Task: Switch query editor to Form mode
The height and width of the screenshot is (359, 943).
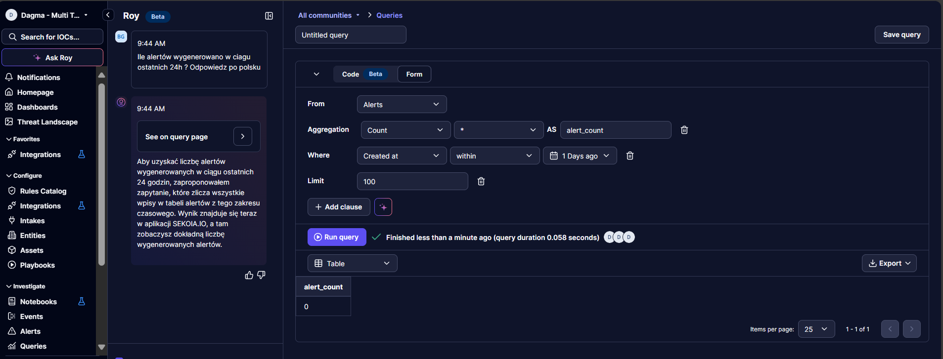Action: [414, 74]
